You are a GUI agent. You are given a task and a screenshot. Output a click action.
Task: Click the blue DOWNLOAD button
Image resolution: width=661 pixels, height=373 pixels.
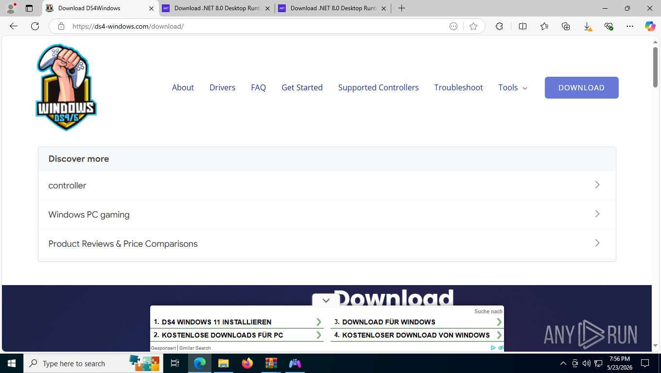581,87
